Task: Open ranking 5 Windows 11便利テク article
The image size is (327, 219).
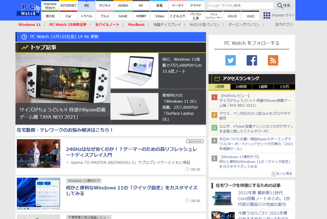Action: tap(255, 162)
